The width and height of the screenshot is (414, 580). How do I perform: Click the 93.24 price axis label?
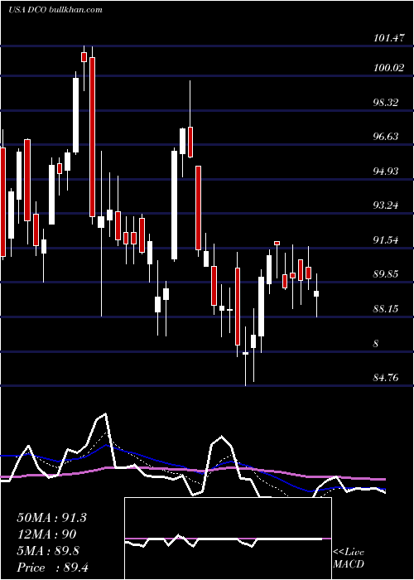(386, 205)
